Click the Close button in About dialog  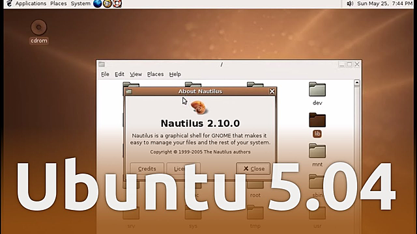[x=253, y=168]
